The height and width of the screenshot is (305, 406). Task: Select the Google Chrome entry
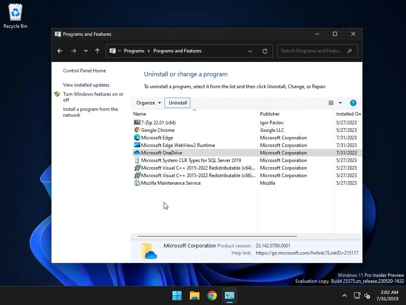point(247,130)
